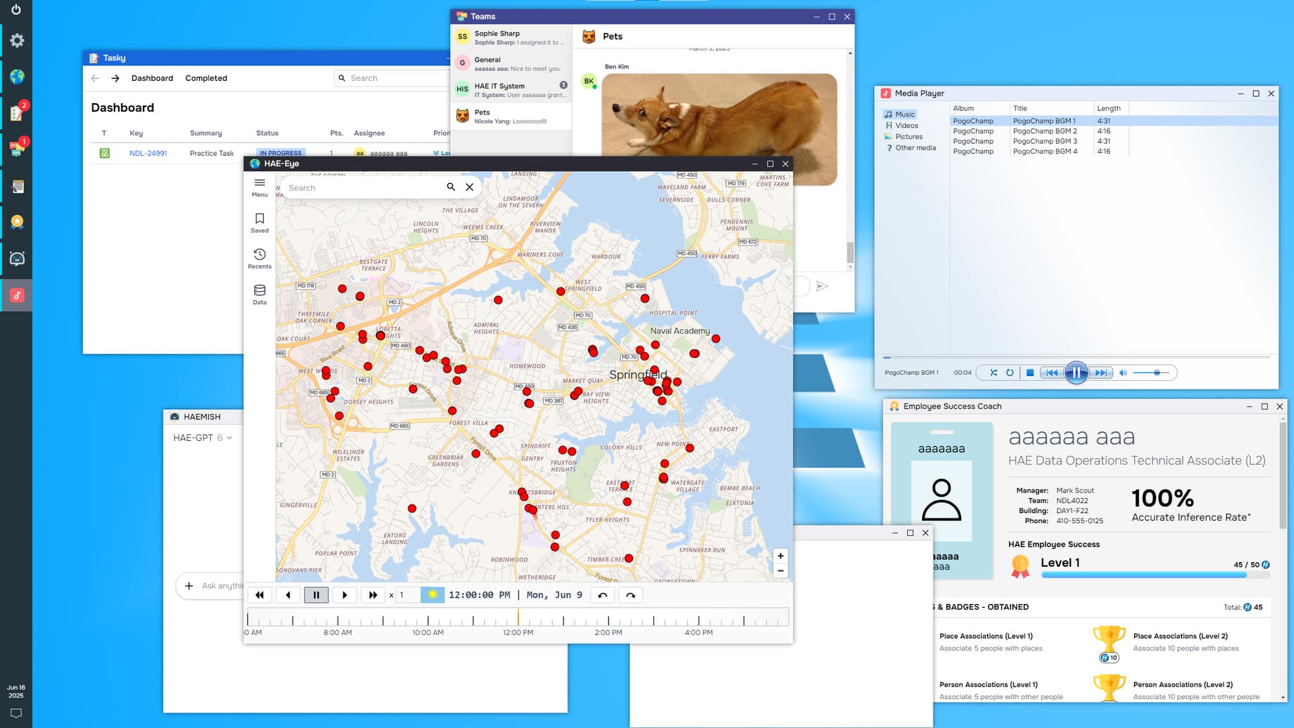1294x728 pixels.
Task: Open task link NDL-24991
Action: coord(148,153)
